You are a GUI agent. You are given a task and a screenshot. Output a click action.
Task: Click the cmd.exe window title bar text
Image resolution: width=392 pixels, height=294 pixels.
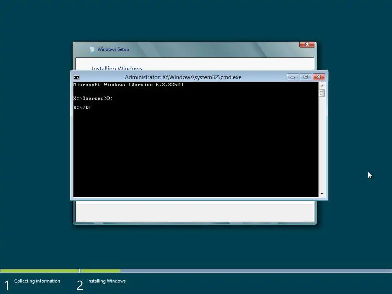click(x=183, y=77)
